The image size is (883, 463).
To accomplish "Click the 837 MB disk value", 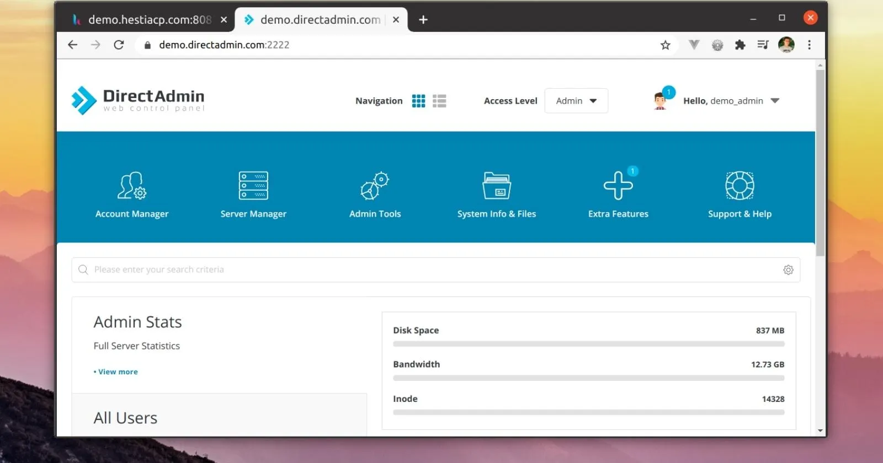I will click(770, 331).
